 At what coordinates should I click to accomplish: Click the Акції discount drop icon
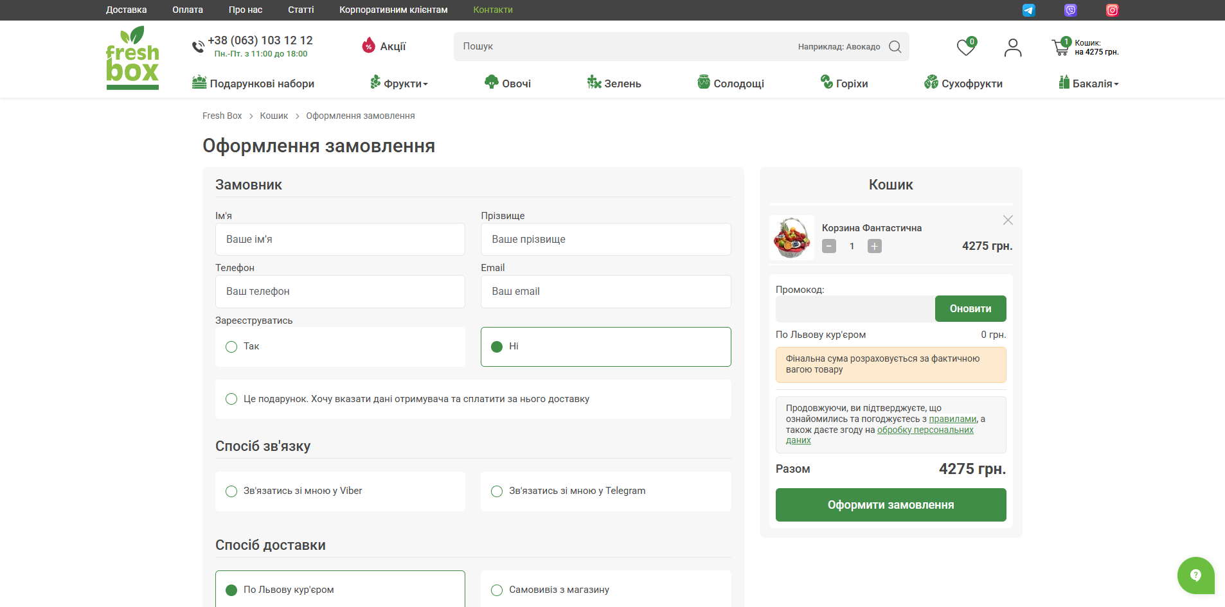point(368,45)
